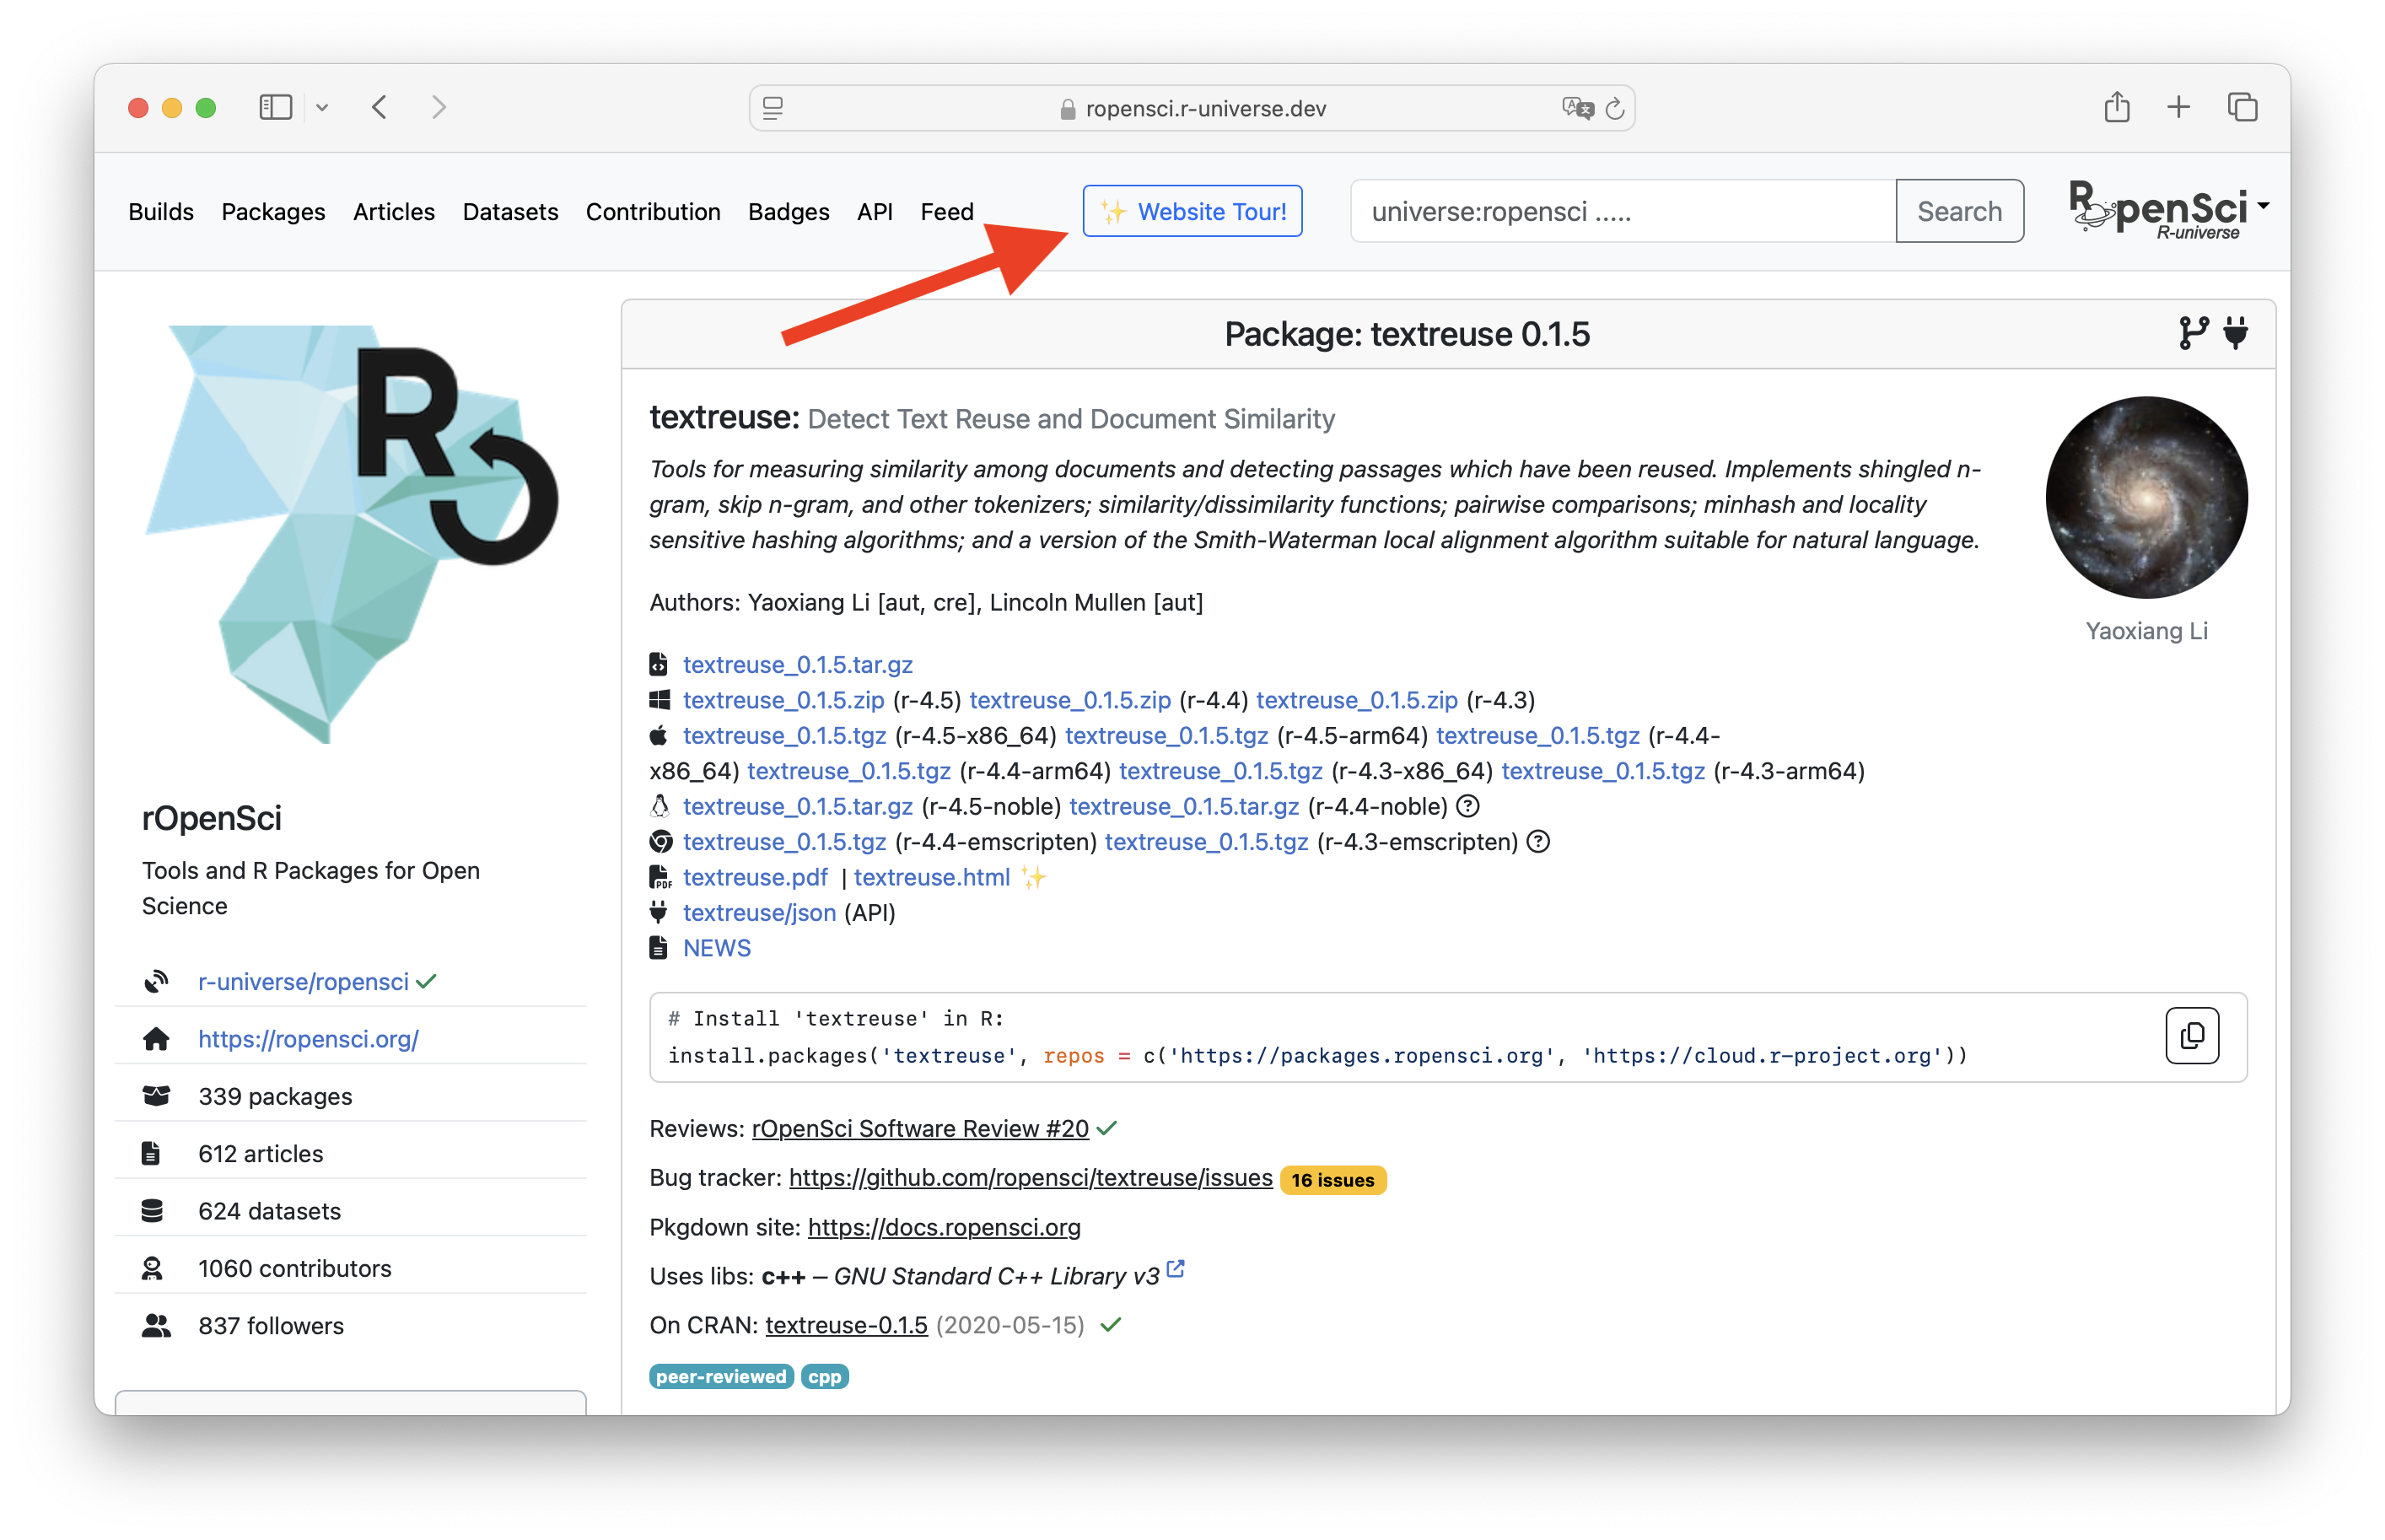The width and height of the screenshot is (2385, 1540).
Task: Open Yaoxiang Li's galaxy avatar
Action: point(2146,497)
